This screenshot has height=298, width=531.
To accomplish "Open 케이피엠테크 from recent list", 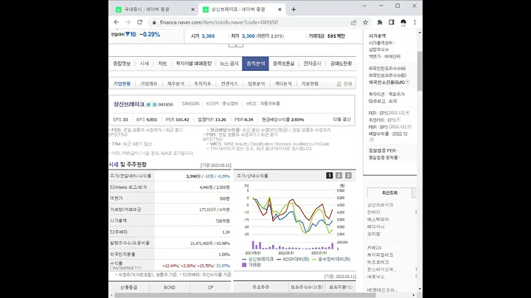I will pos(381,254).
